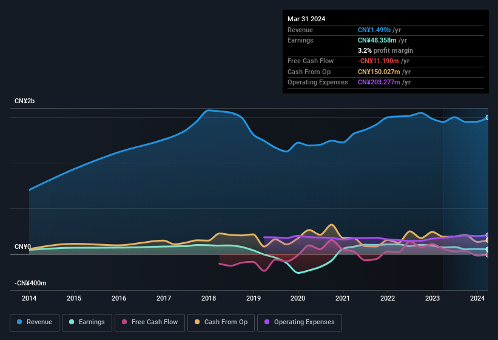The height and width of the screenshot is (340, 498).
Task: Click the CN¥0 y-axis label
Action: tap(22, 246)
